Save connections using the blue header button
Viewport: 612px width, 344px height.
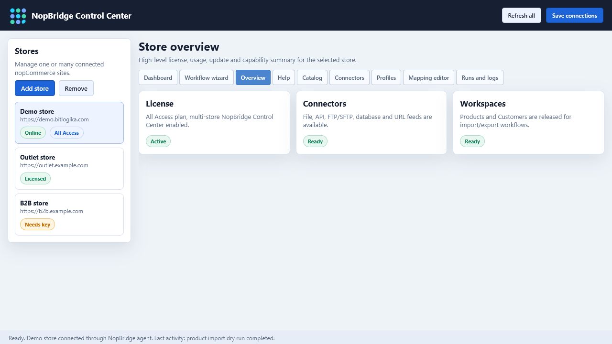click(574, 15)
